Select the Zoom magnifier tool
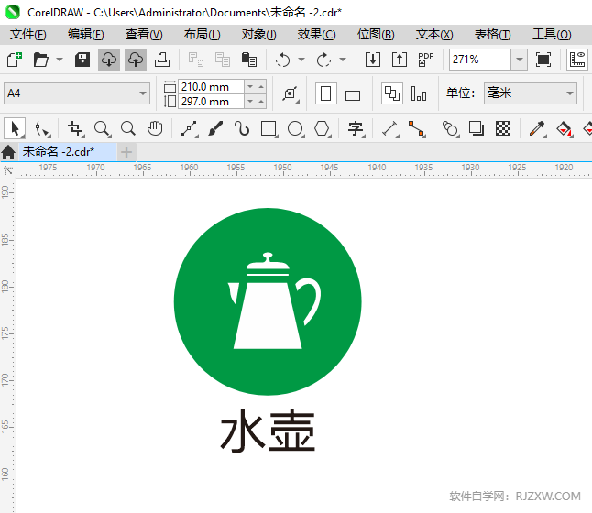Viewport: 592px width, 513px height. point(102,129)
